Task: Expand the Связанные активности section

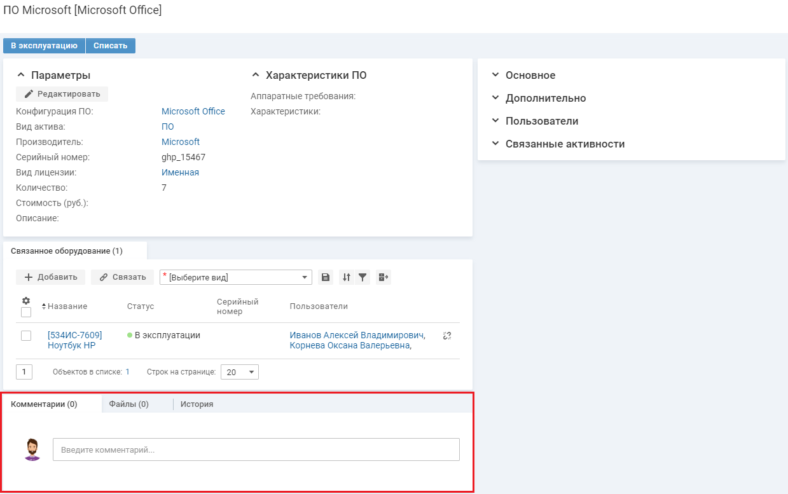Action: point(564,144)
